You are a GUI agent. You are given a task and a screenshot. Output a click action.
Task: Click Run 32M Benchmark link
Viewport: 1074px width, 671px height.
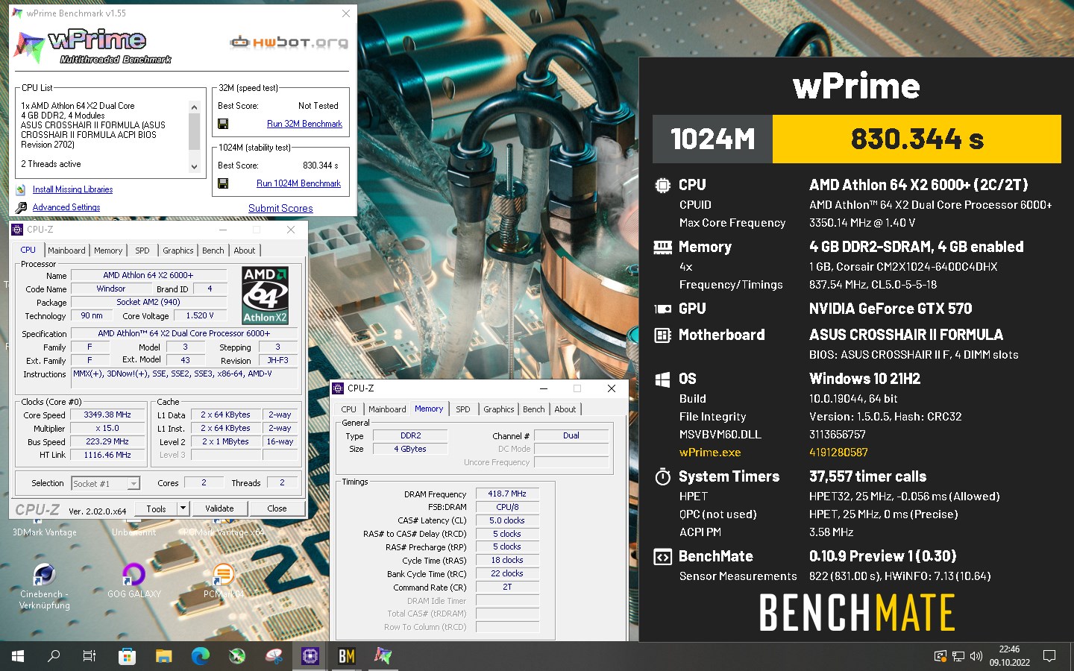tap(304, 124)
